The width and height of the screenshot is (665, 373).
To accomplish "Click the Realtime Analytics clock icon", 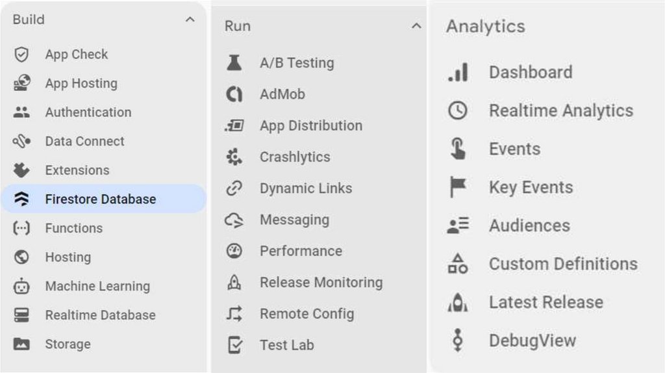I will (x=458, y=110).
